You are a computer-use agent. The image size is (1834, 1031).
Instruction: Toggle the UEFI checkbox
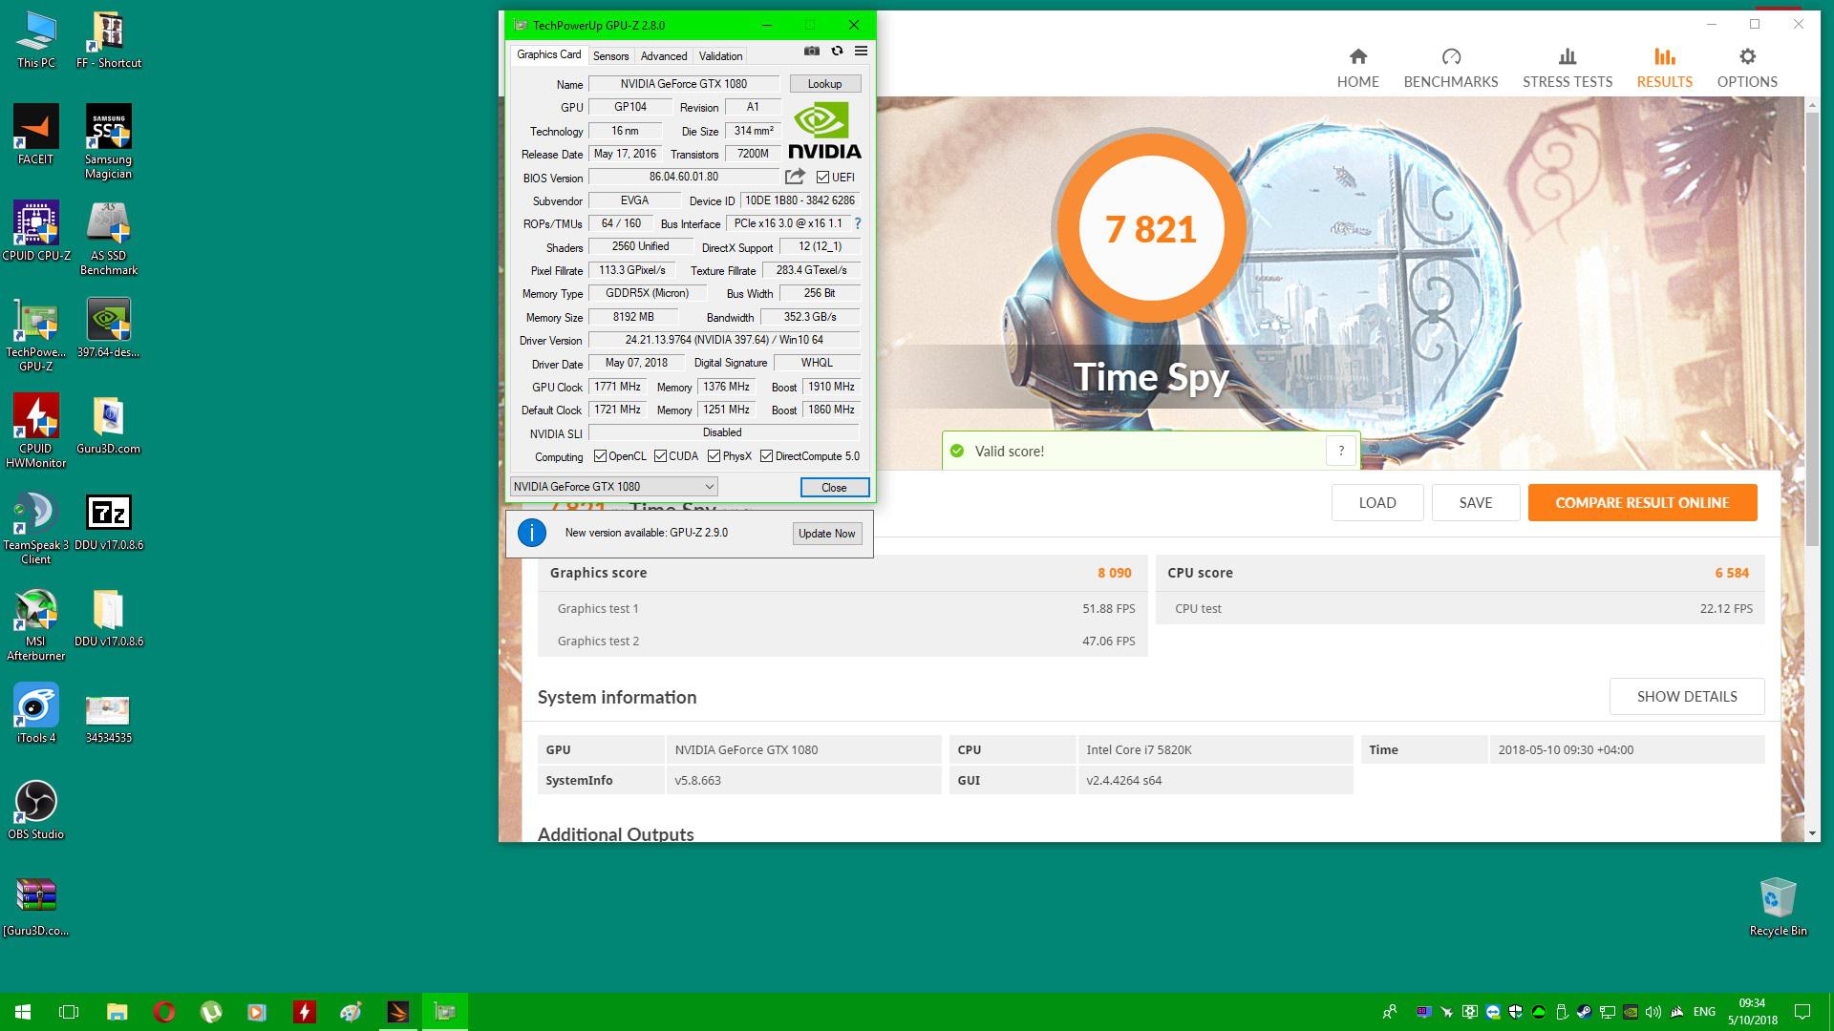pyautogui.click(x=822, y=178)
